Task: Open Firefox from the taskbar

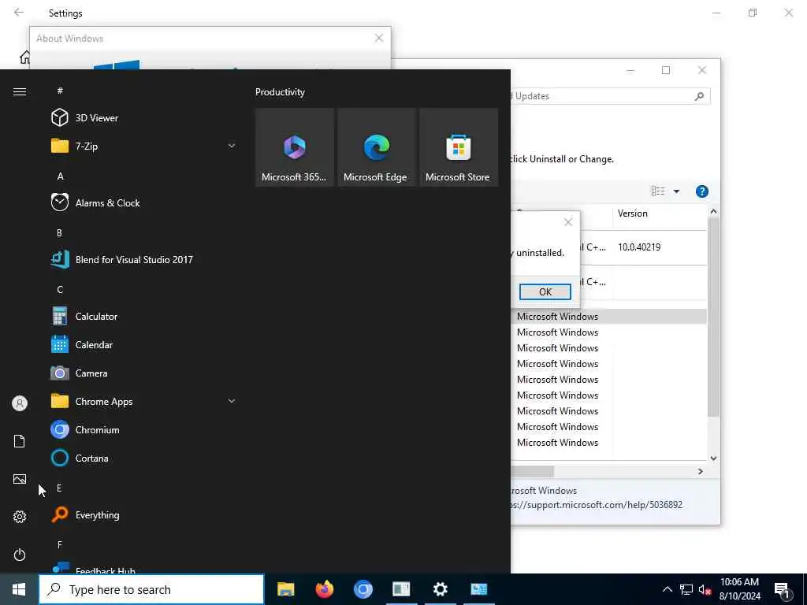Action: coord(324,589)
